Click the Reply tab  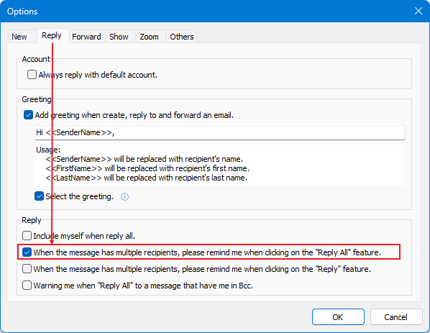52,35
